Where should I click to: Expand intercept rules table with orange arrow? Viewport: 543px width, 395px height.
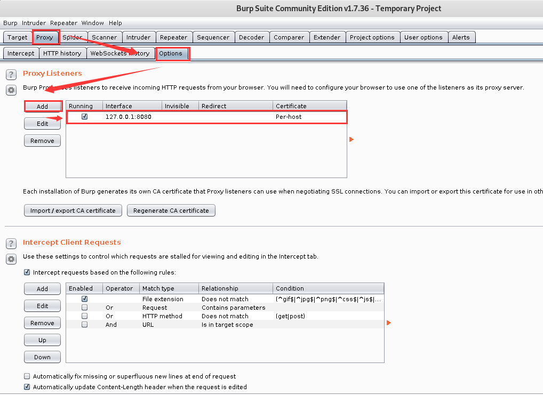(x=388, y=323)
